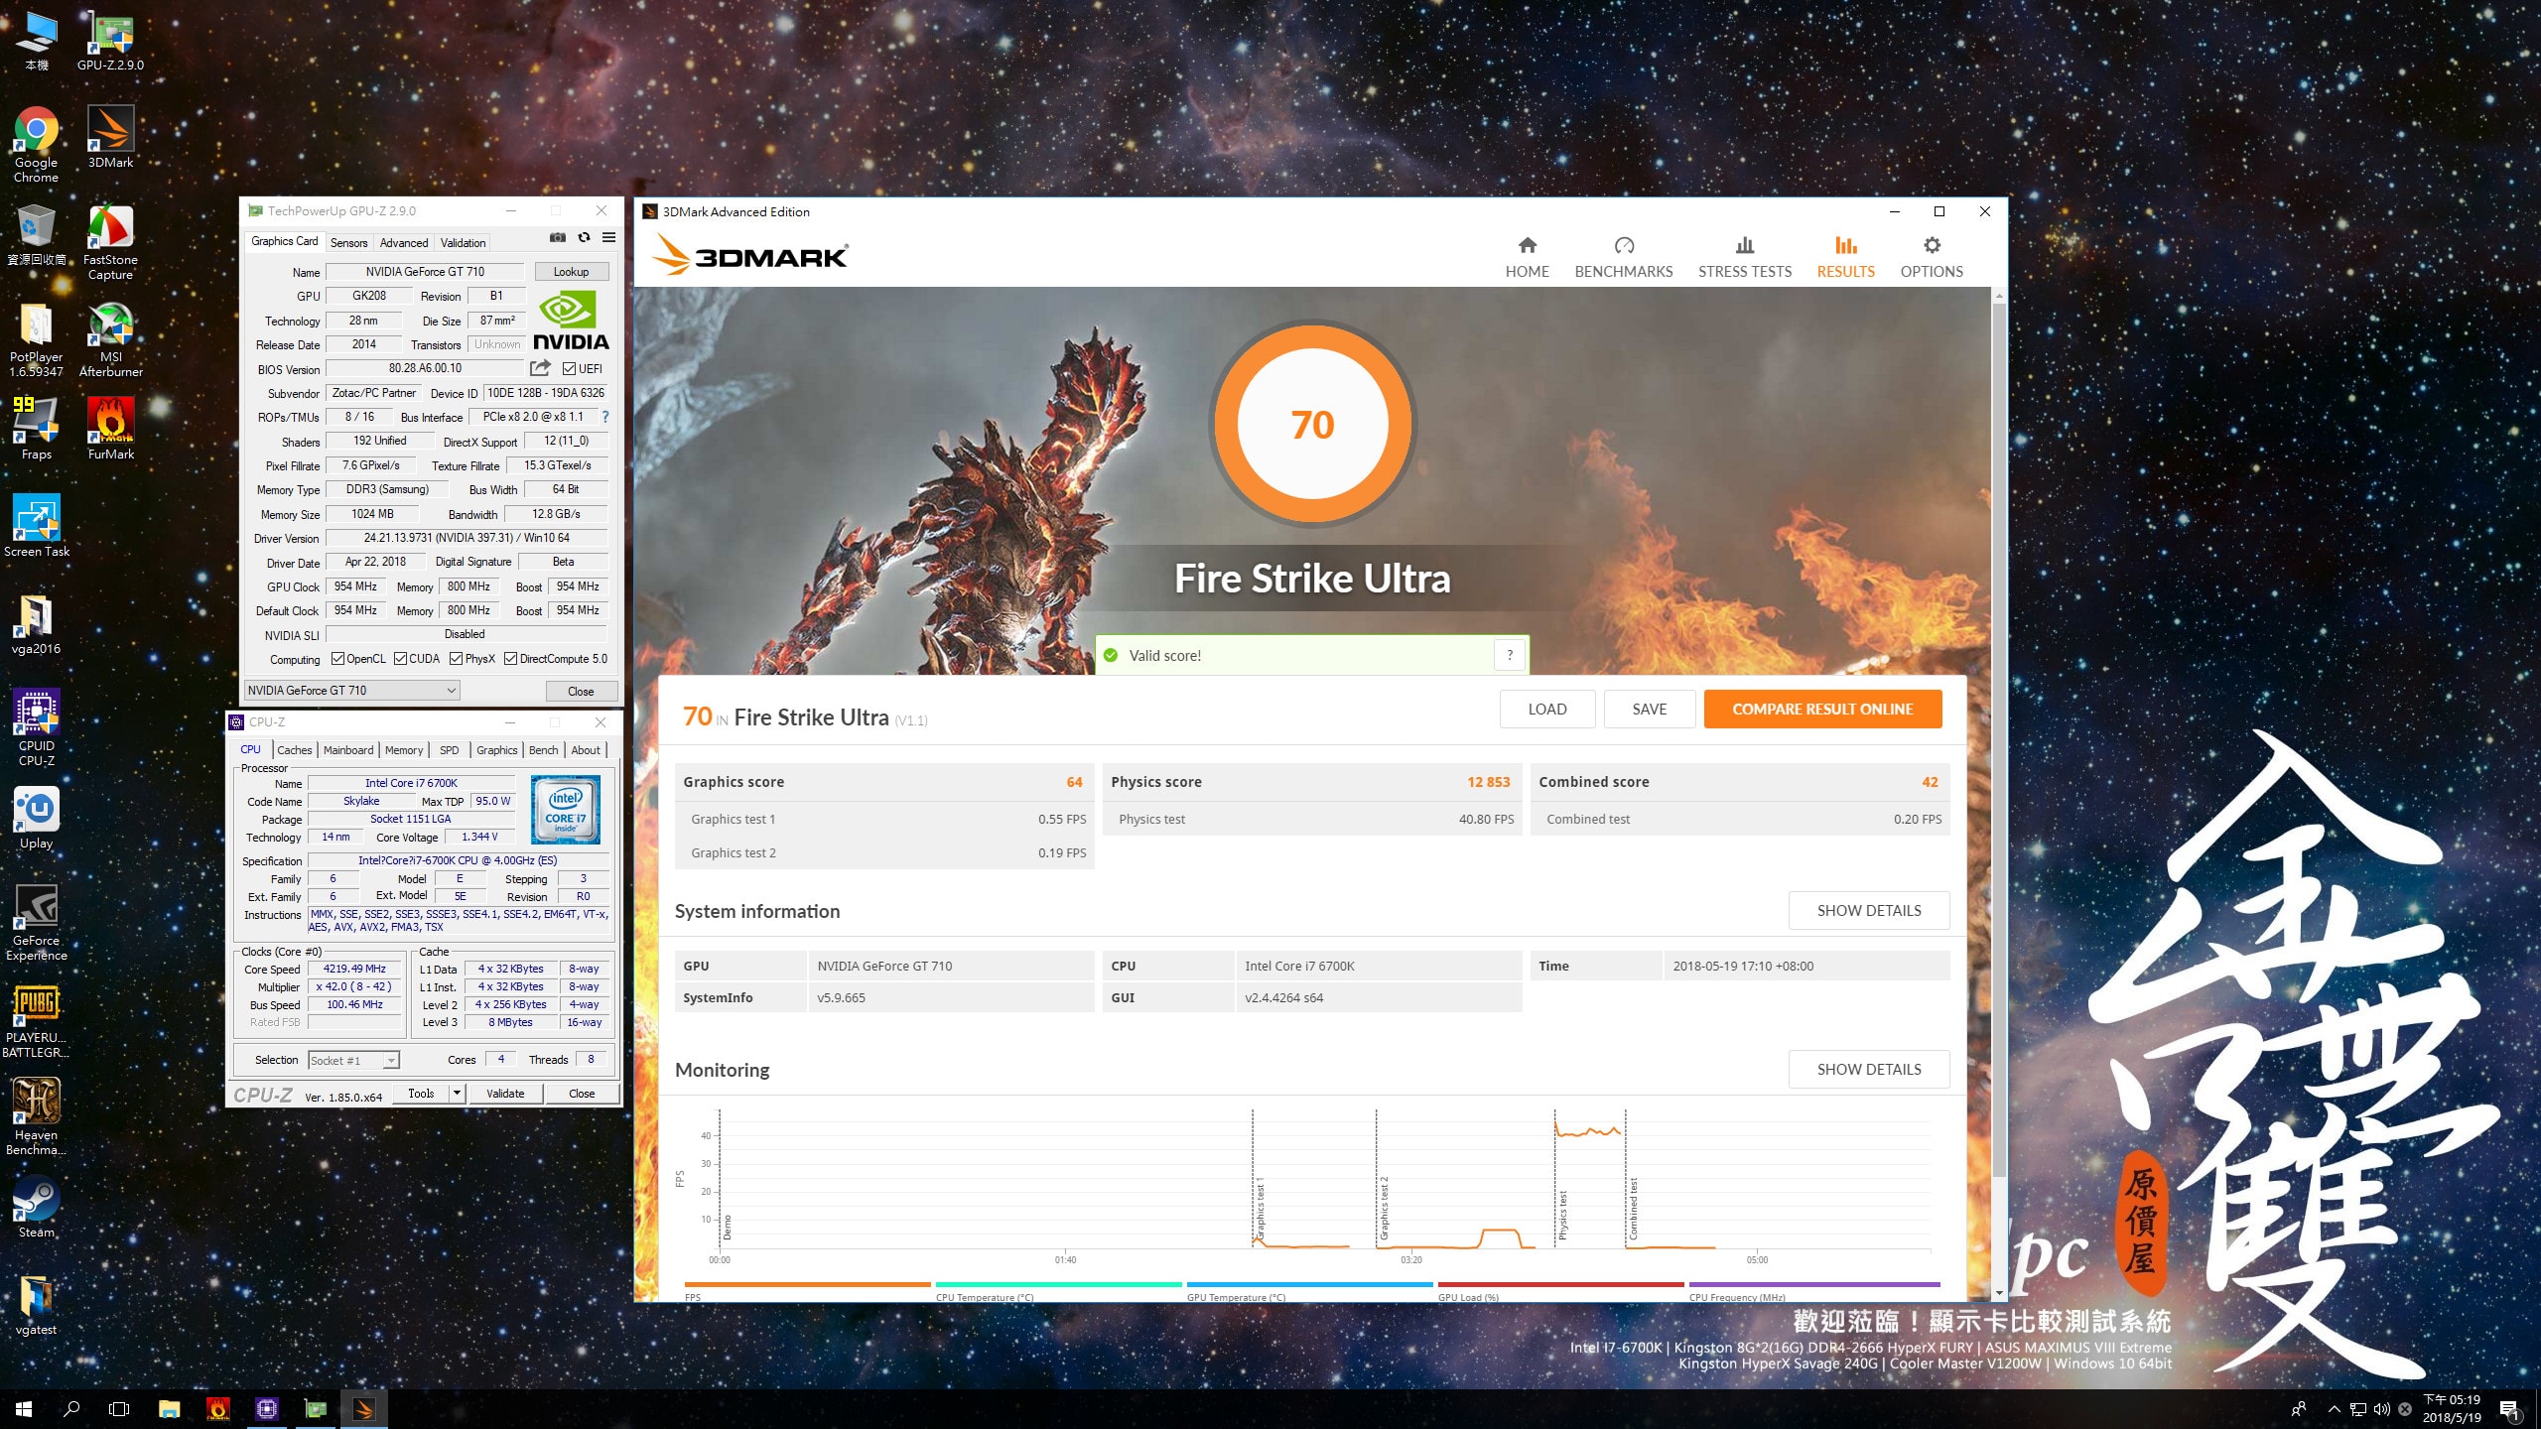This screenshot has width=2541, height=1429.
Task: Click 3DMark scrollbar down arrow
Action: [1998, 1293]
